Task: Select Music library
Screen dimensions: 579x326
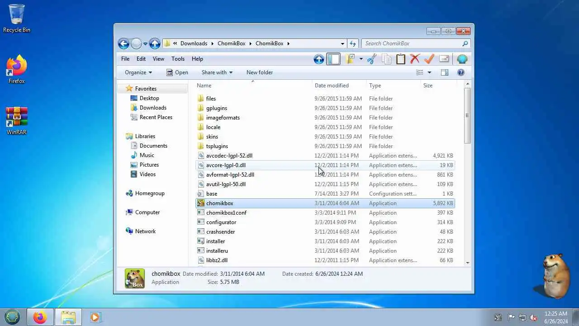Action: click(147, 155)
